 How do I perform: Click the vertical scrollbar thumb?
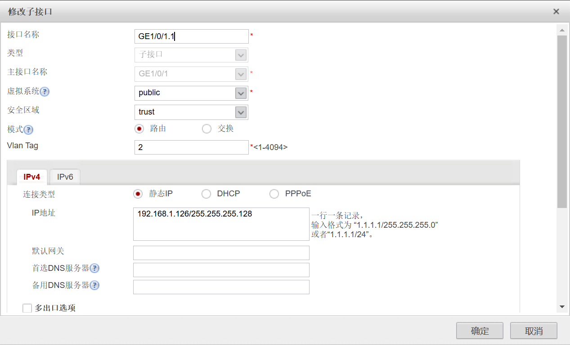click(562, 122)
